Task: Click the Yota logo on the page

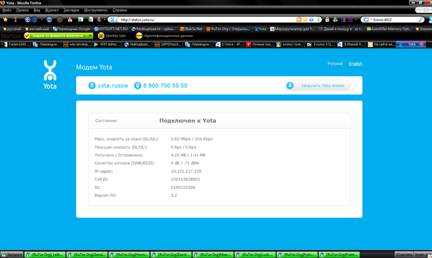Action: [x=50, y=74]
